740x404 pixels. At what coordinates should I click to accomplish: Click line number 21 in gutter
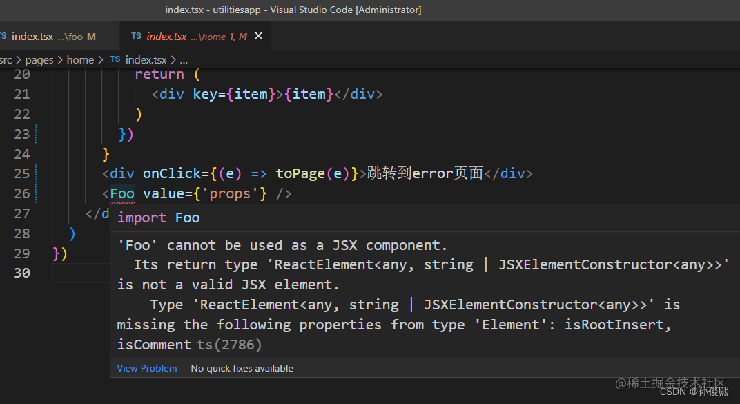[x=21, y=95]
